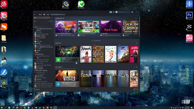Toggle the library grid view icon

[52, 18]
